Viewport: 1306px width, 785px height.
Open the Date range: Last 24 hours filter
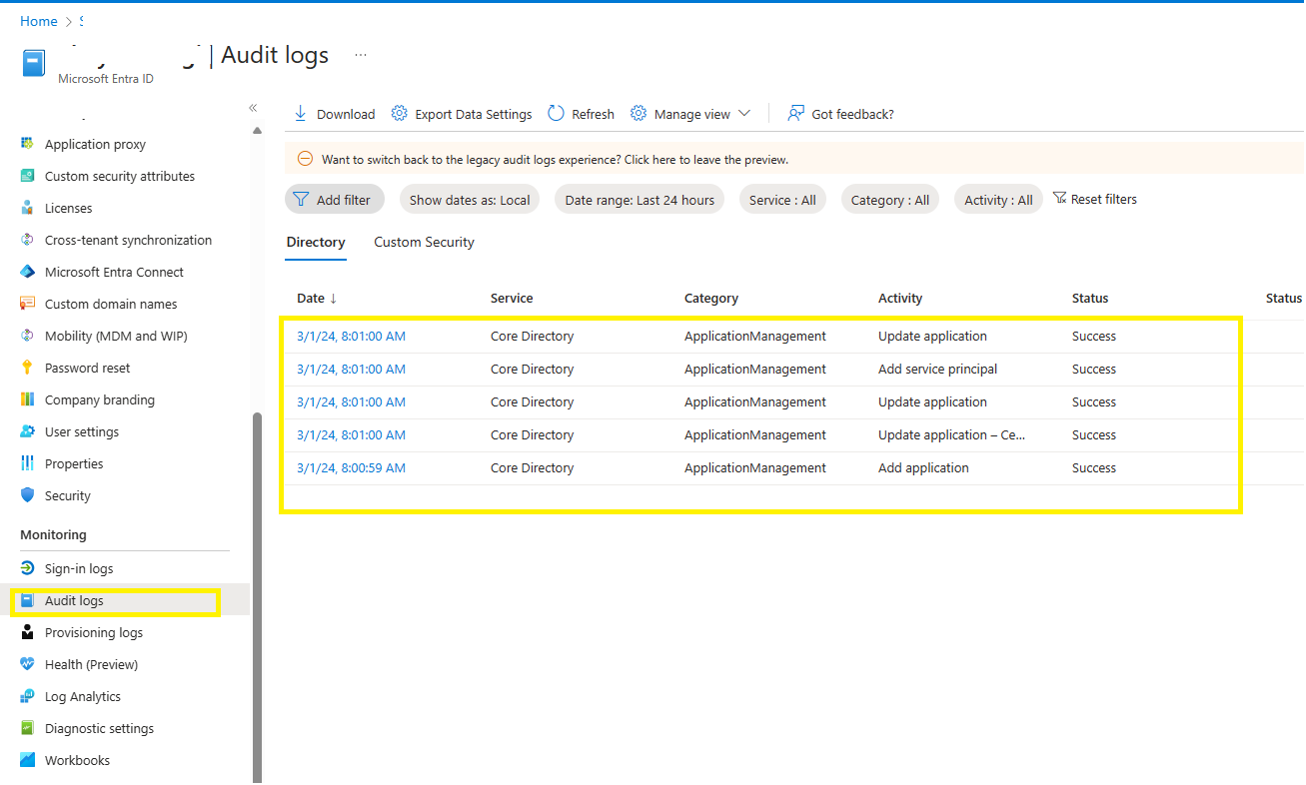639,199
